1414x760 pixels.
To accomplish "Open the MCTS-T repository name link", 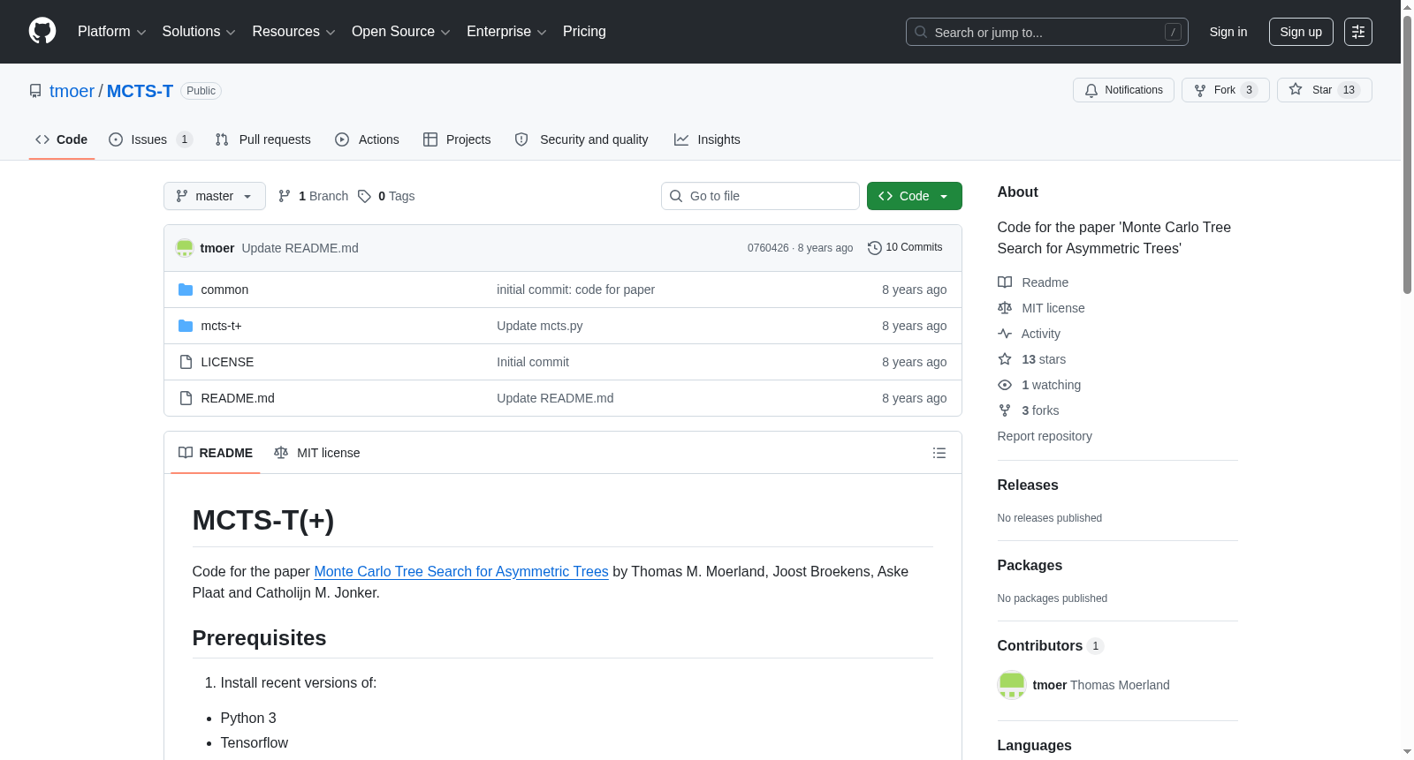I will click(x=140, y=91).
